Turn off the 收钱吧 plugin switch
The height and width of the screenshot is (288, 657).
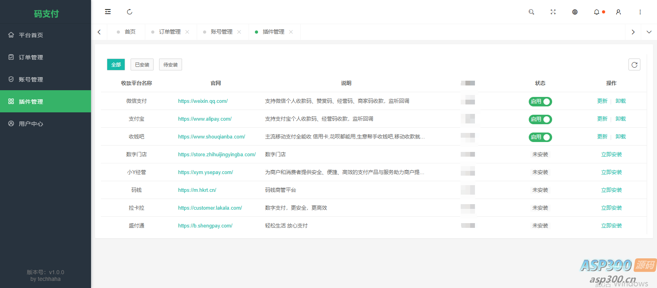tap(540, 137)
